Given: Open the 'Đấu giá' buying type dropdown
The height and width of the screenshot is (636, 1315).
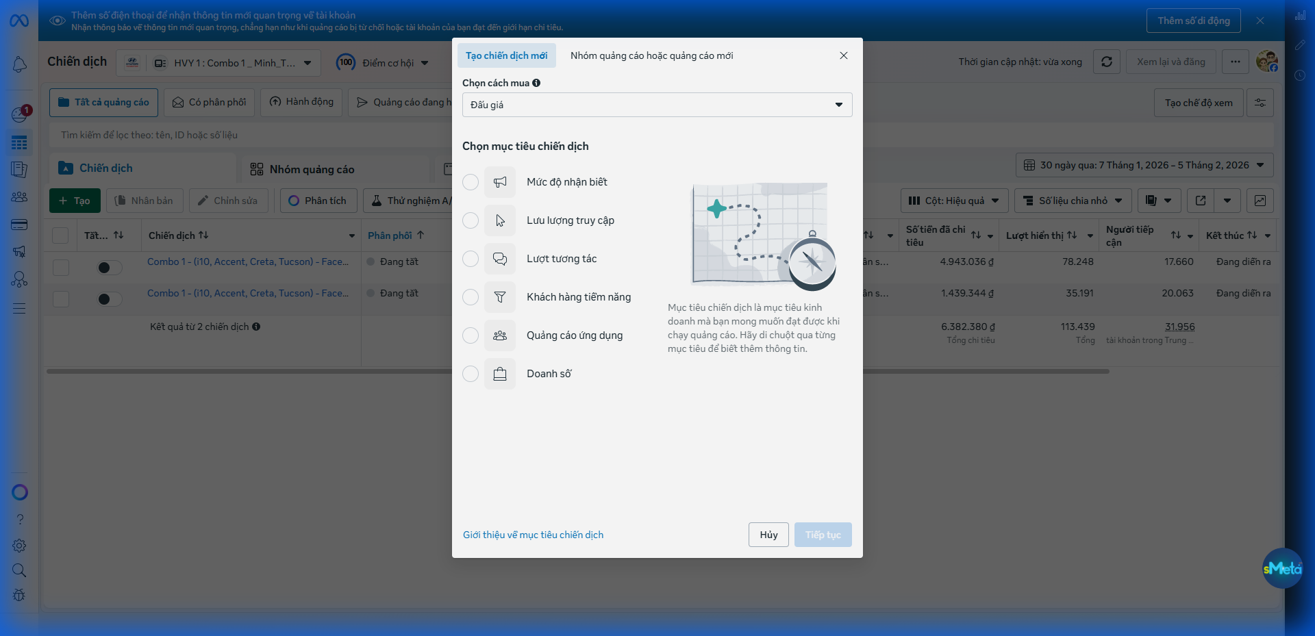Looking at the screenshot, I should point(657,105).
